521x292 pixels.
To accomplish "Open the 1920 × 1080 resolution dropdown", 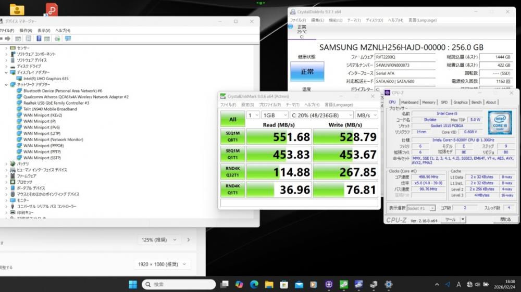I will 162,264.
